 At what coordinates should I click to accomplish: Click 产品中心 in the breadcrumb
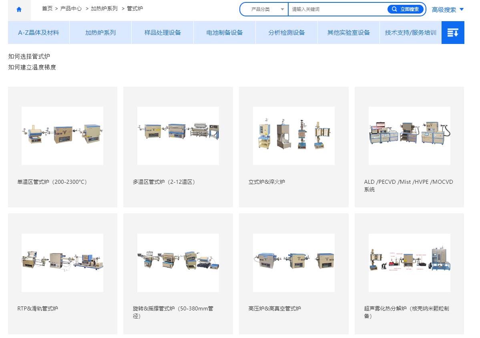pos(71,8)
